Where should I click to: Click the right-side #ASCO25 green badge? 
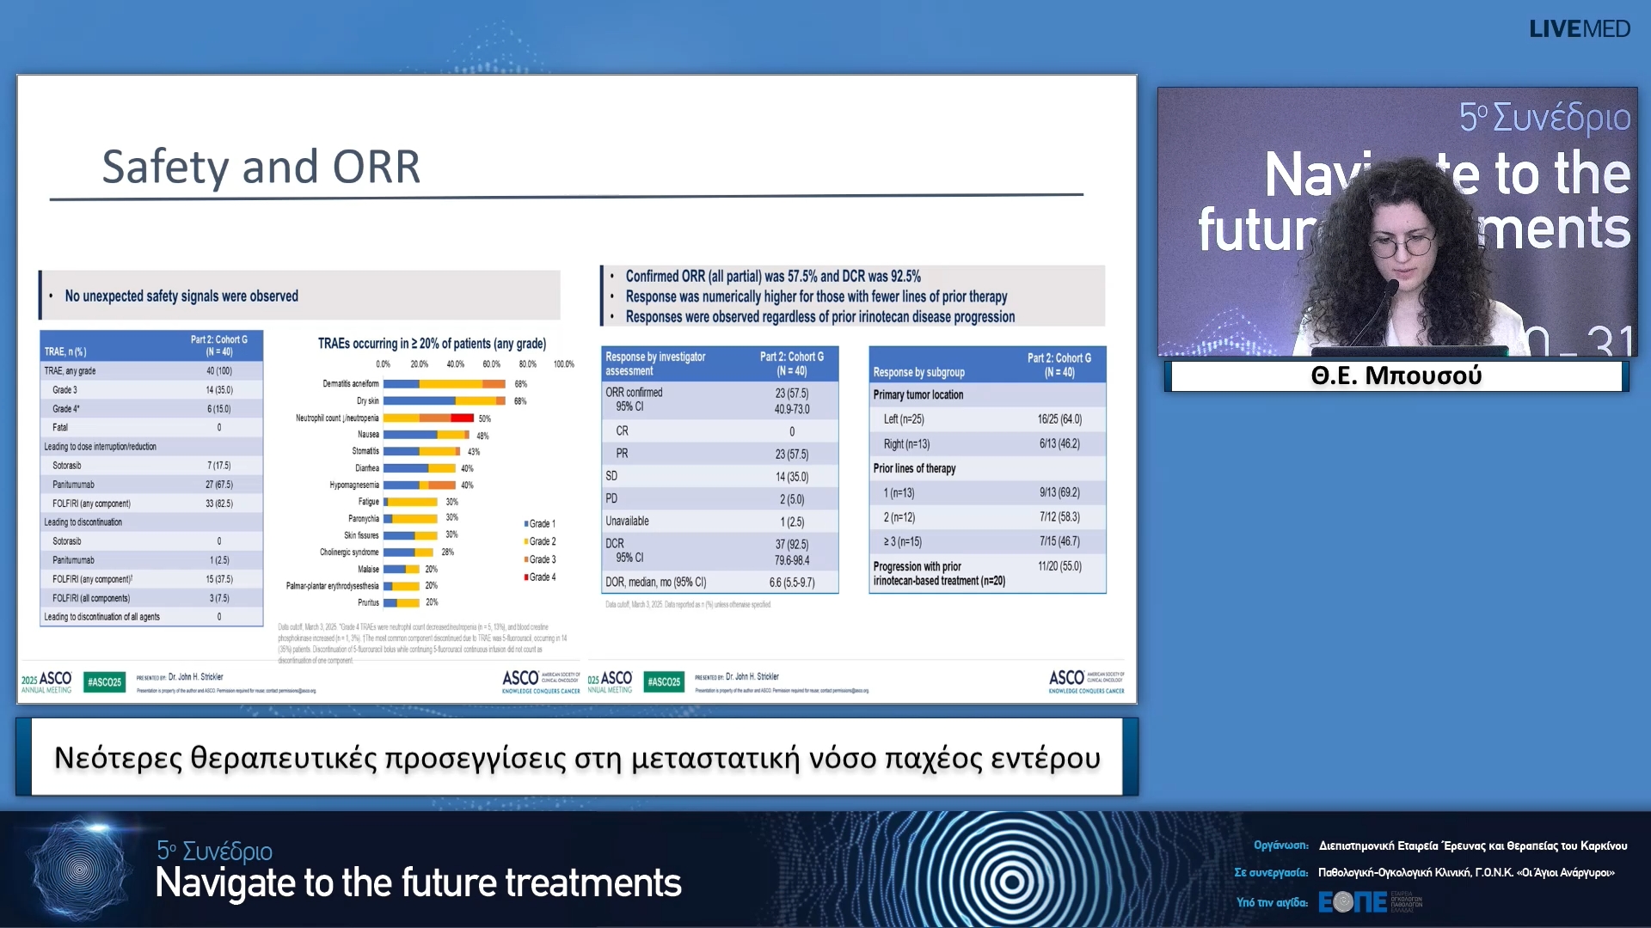tap(664, 682)
